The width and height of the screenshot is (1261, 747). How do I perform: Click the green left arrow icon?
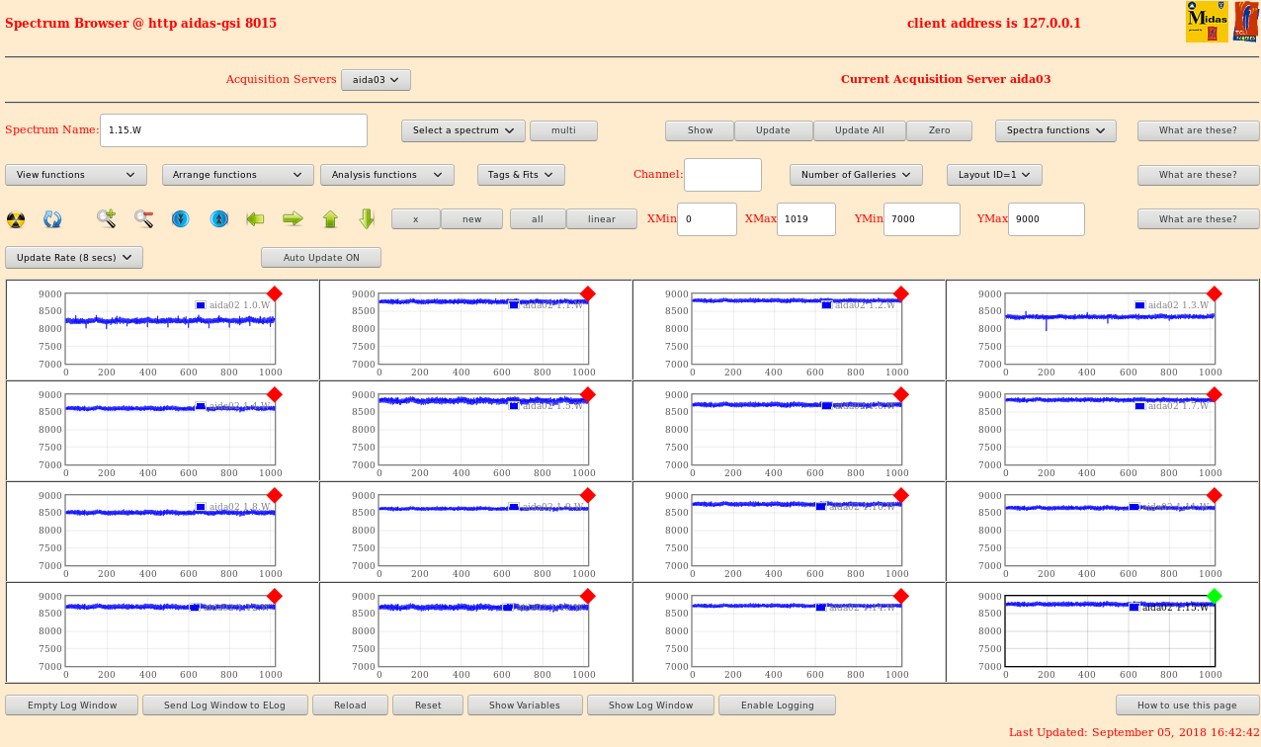(255, 218)
